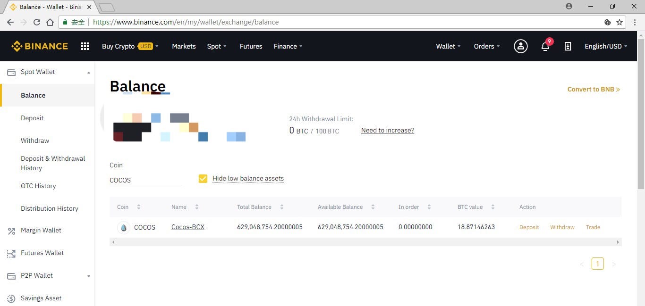Collapse the Spot Wallet section arrow
The width and height of the screenshot is (645, 306).
click(89, 73)
